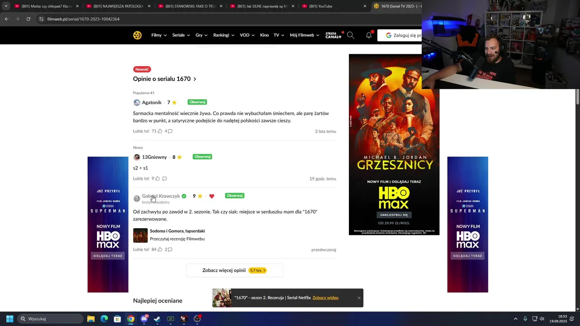Click the Filmweb logo icon
580x326 pixels.
tap(137, 35)
